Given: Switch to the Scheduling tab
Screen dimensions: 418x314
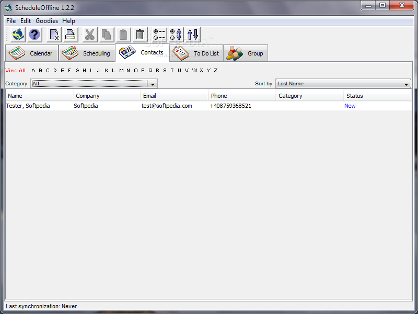Looking at the screenshot, I should (x=87, y=53).
